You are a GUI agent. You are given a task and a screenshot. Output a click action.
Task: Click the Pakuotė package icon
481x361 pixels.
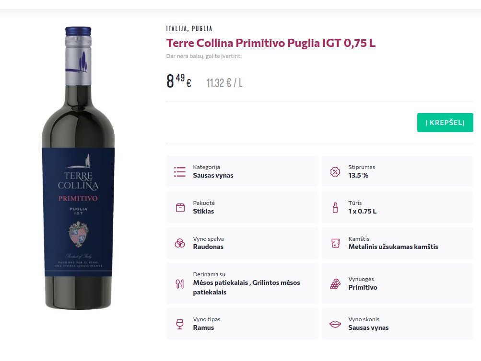click(x=180, y=208)
